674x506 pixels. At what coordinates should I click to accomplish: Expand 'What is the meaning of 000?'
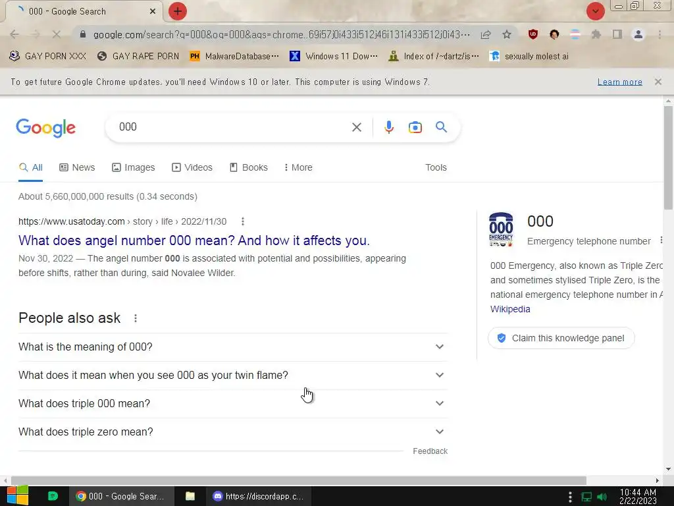pyautogui.click(x=233, y=347)
